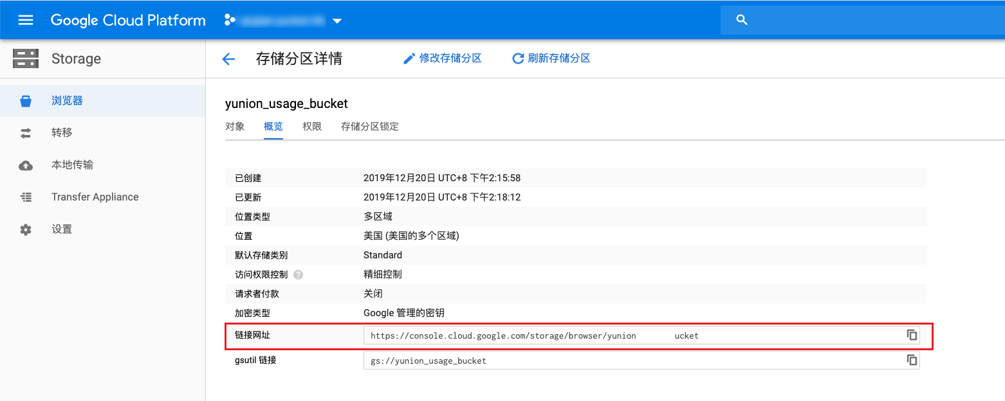Click 刷新存储分区 button
The width and height of the screenshot is (1005, 401).
(x=551, y=58)
